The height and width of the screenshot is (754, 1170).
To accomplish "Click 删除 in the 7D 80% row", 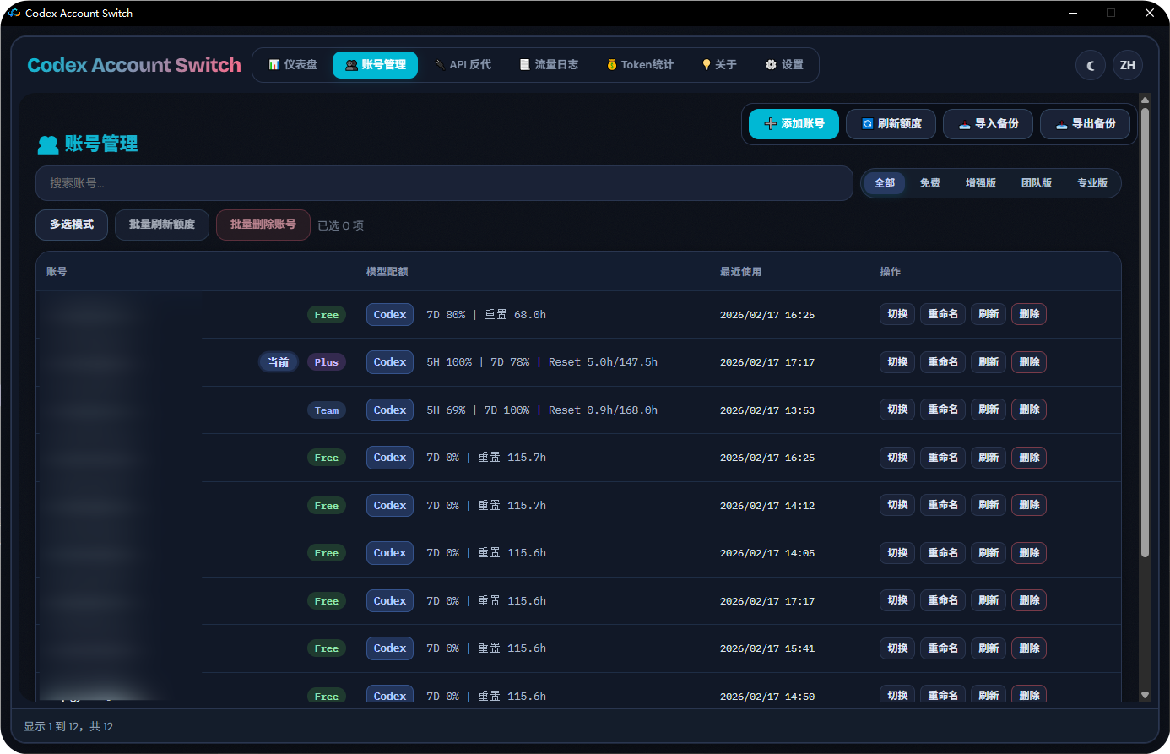I will [x=1029, y=314].
